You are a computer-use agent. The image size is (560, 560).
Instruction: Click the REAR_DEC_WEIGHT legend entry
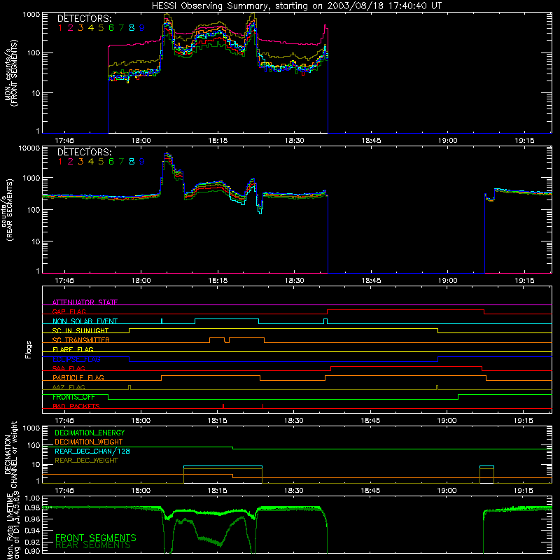point(86,461)
